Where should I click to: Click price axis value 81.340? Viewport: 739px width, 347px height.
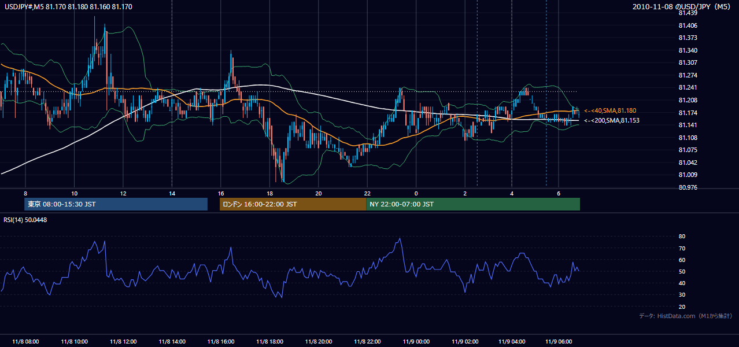click(688, 50)
